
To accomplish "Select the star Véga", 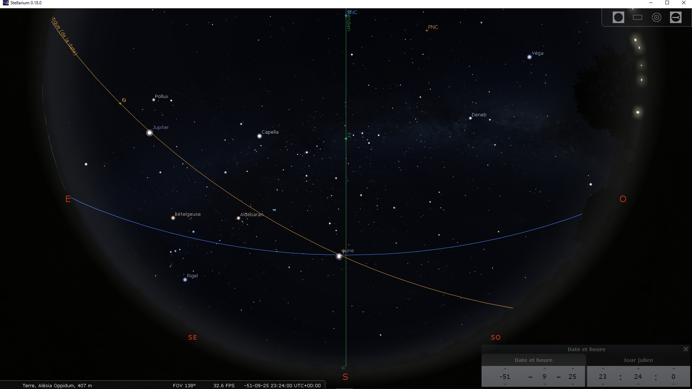I will 529,57.
